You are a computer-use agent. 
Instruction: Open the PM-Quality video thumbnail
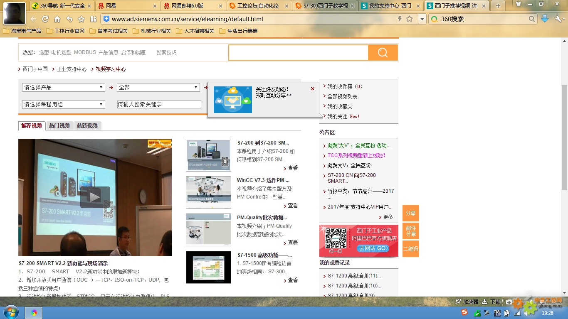[208, 230]
